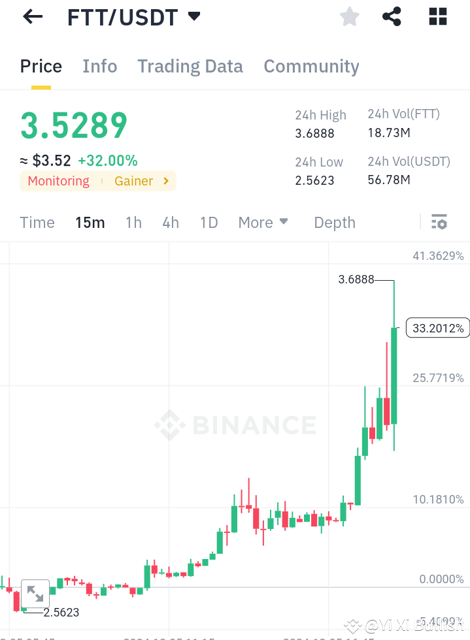Tap the back arrow to exit the chart

[x=31, y=16]
